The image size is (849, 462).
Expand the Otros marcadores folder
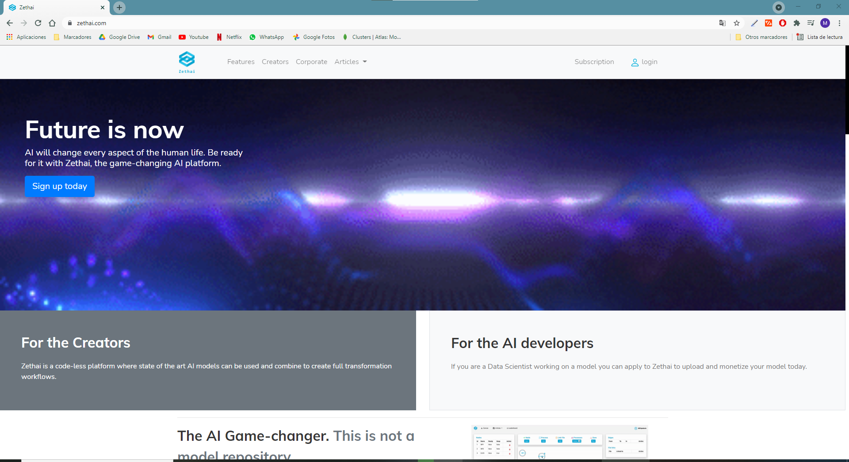[761, 37]
